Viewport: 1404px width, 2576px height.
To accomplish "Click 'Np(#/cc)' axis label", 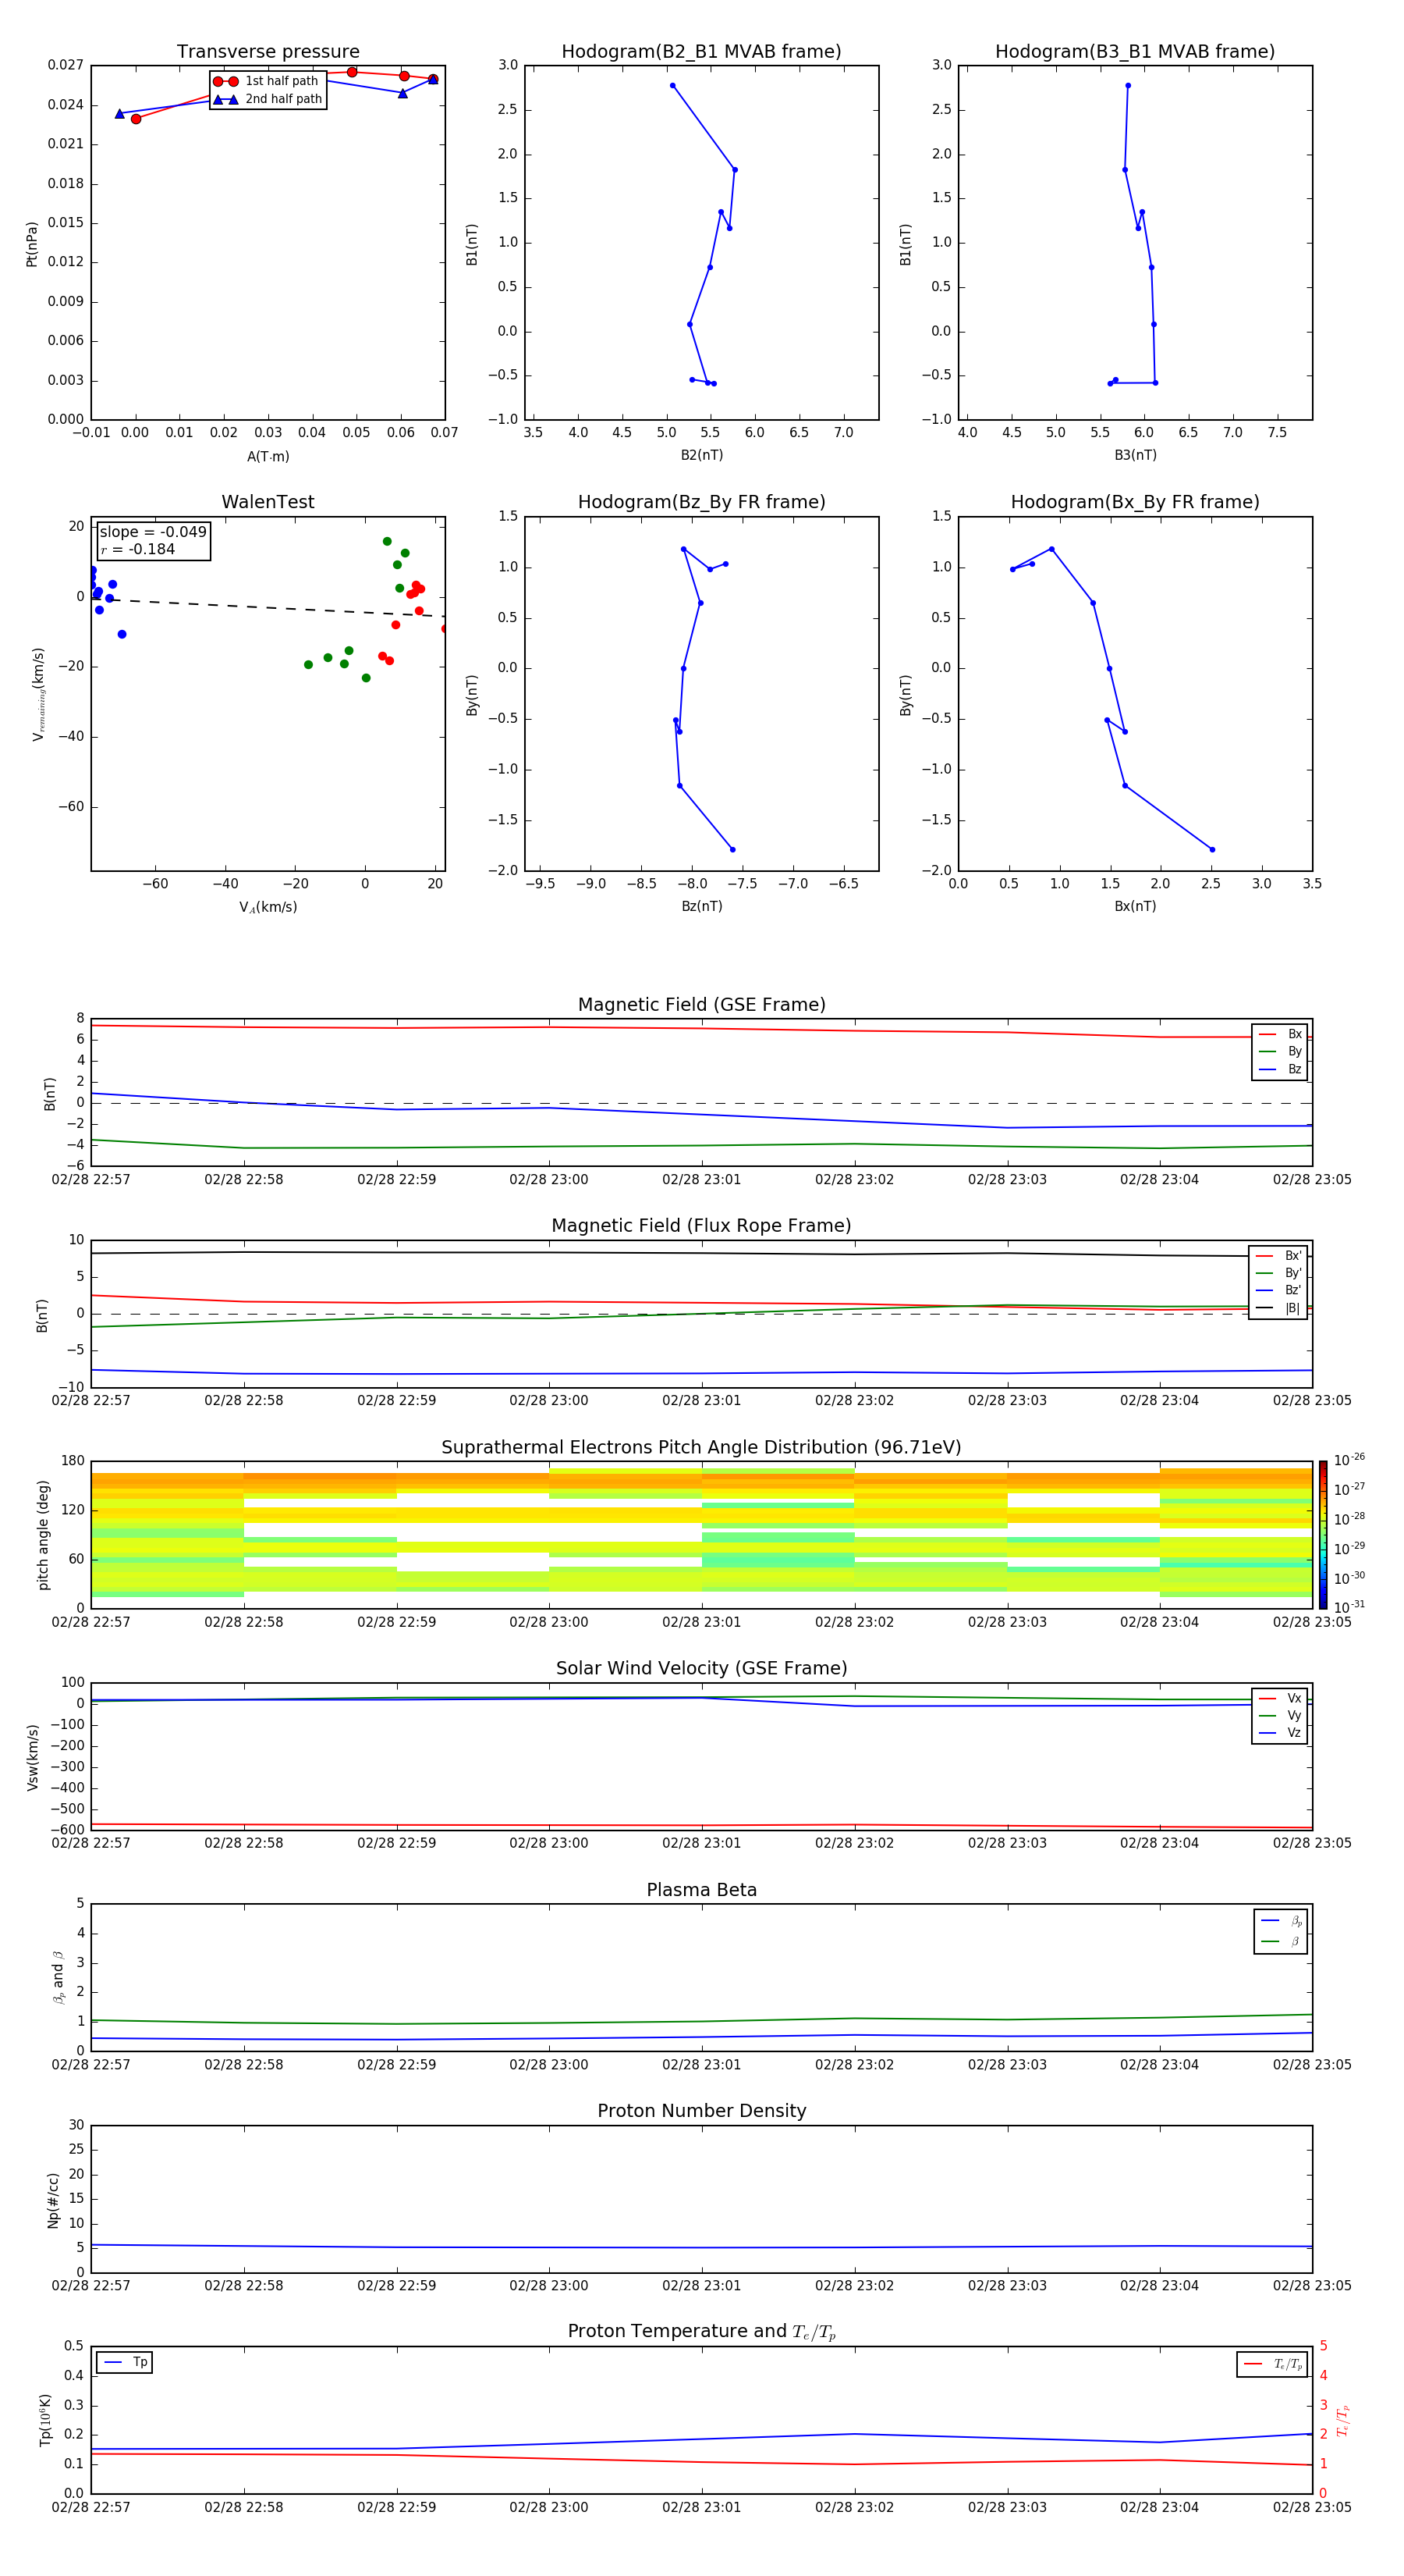I will click(x=53, y=2200).
